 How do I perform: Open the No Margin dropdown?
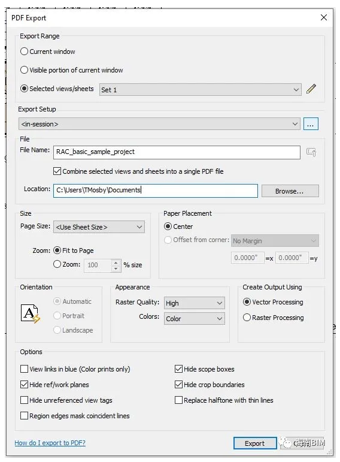275,241
